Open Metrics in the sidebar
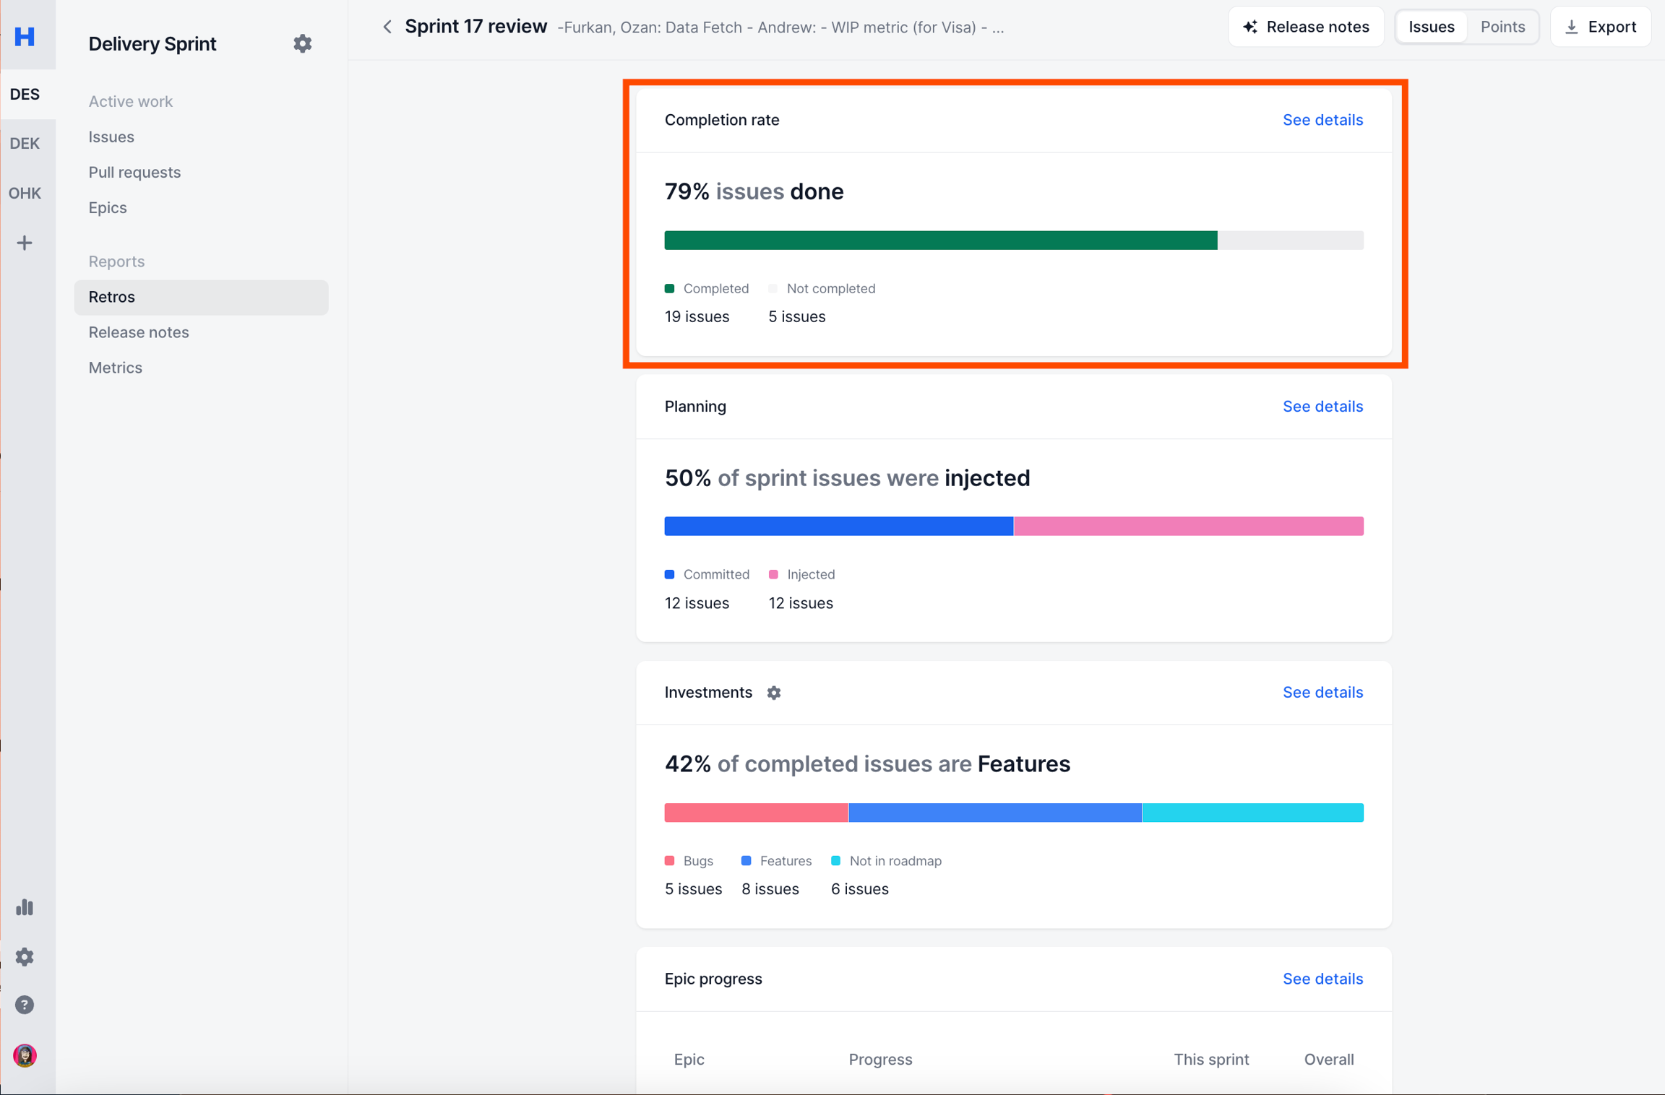 (115, 368)
